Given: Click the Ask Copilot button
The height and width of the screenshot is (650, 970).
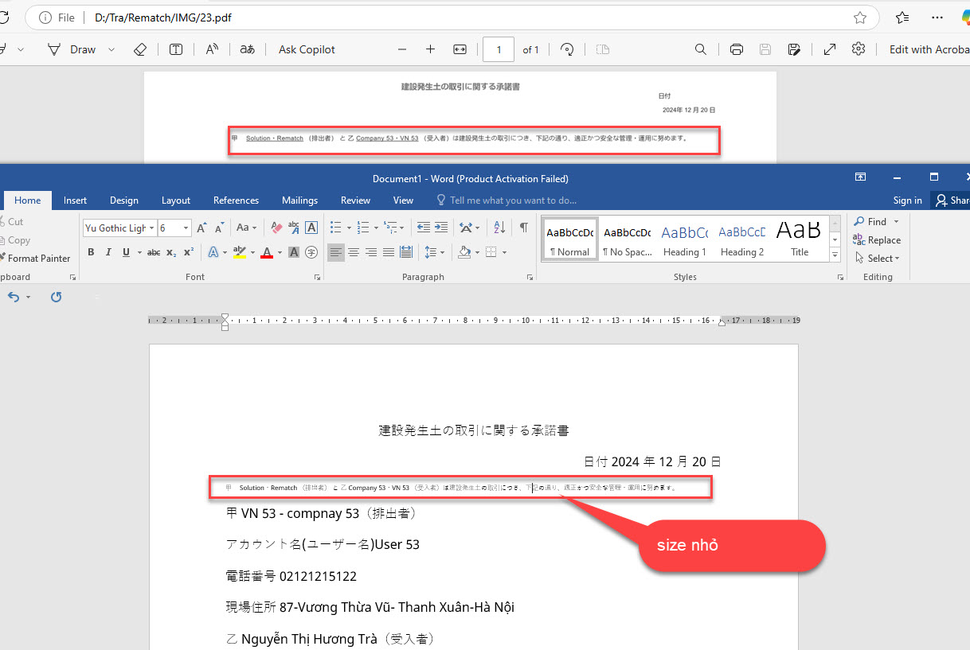Looking at the screenshot, I should pyautogui.click(x=307, y=49).
